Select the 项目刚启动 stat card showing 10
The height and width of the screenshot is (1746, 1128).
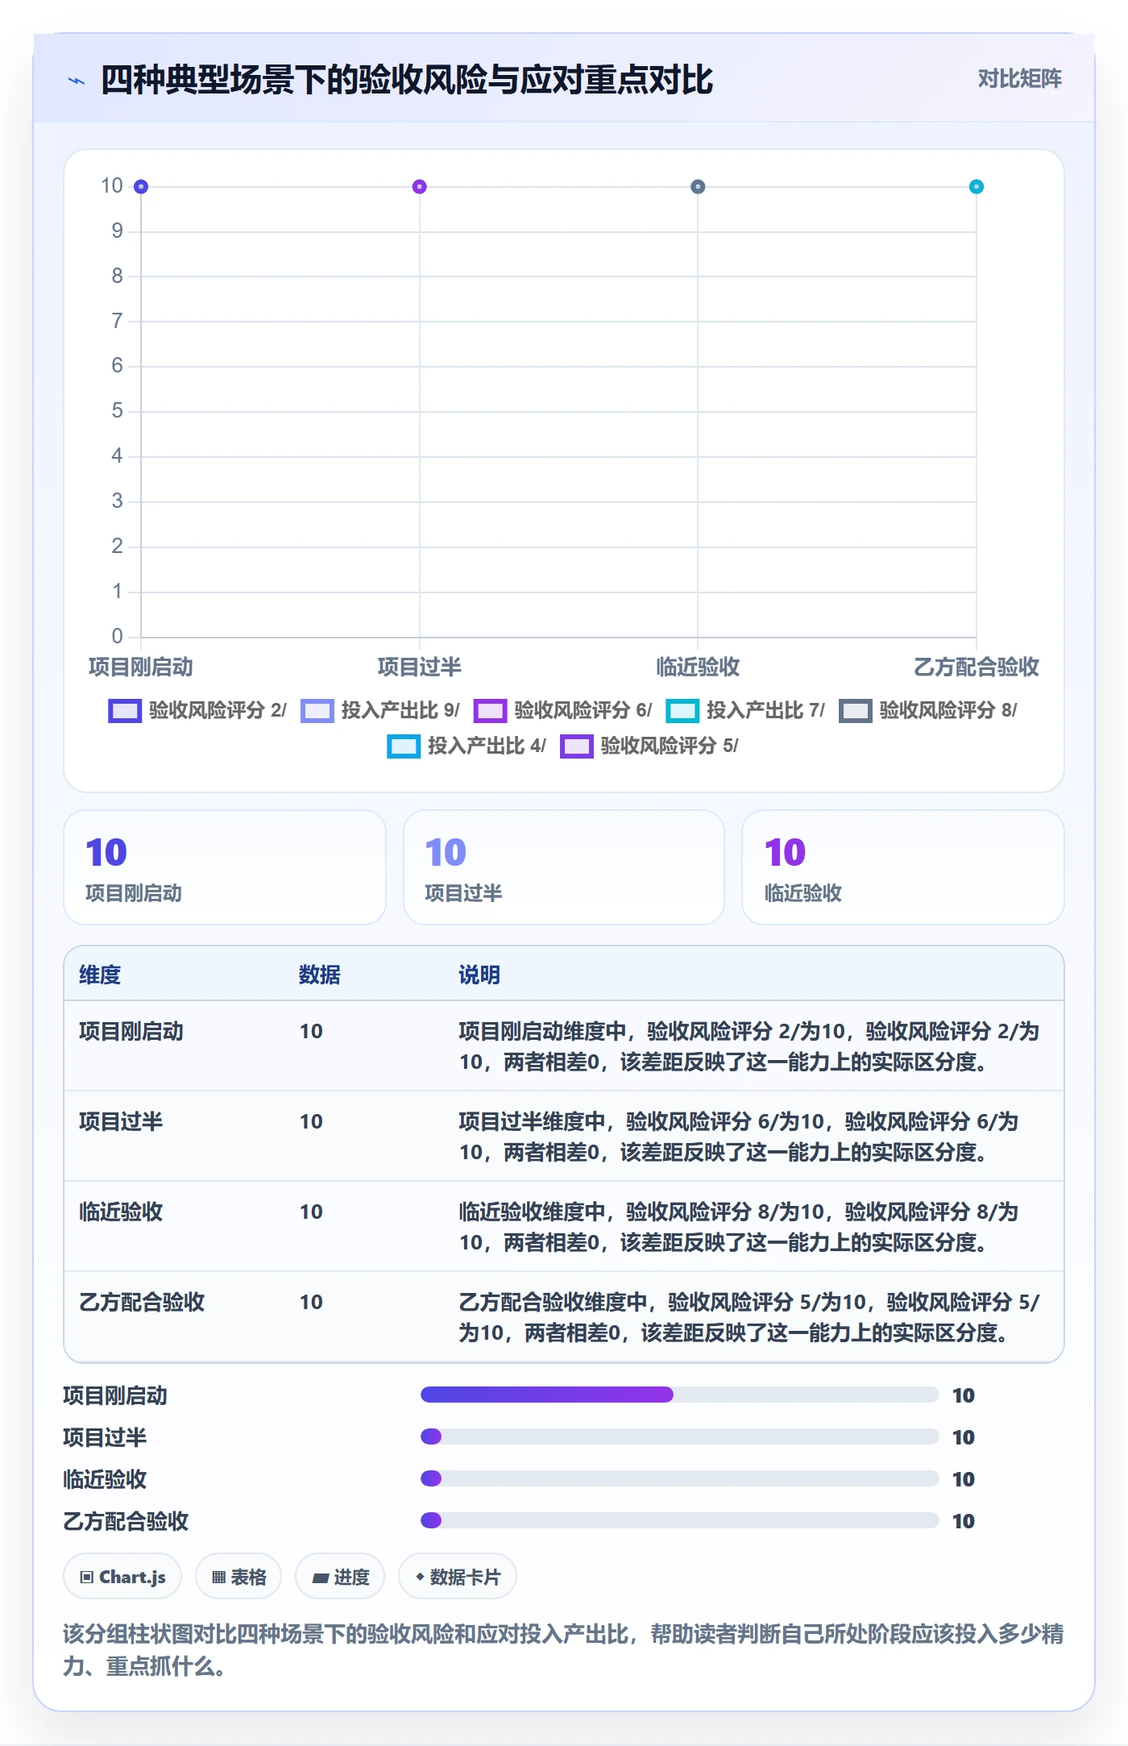(225, 867)
